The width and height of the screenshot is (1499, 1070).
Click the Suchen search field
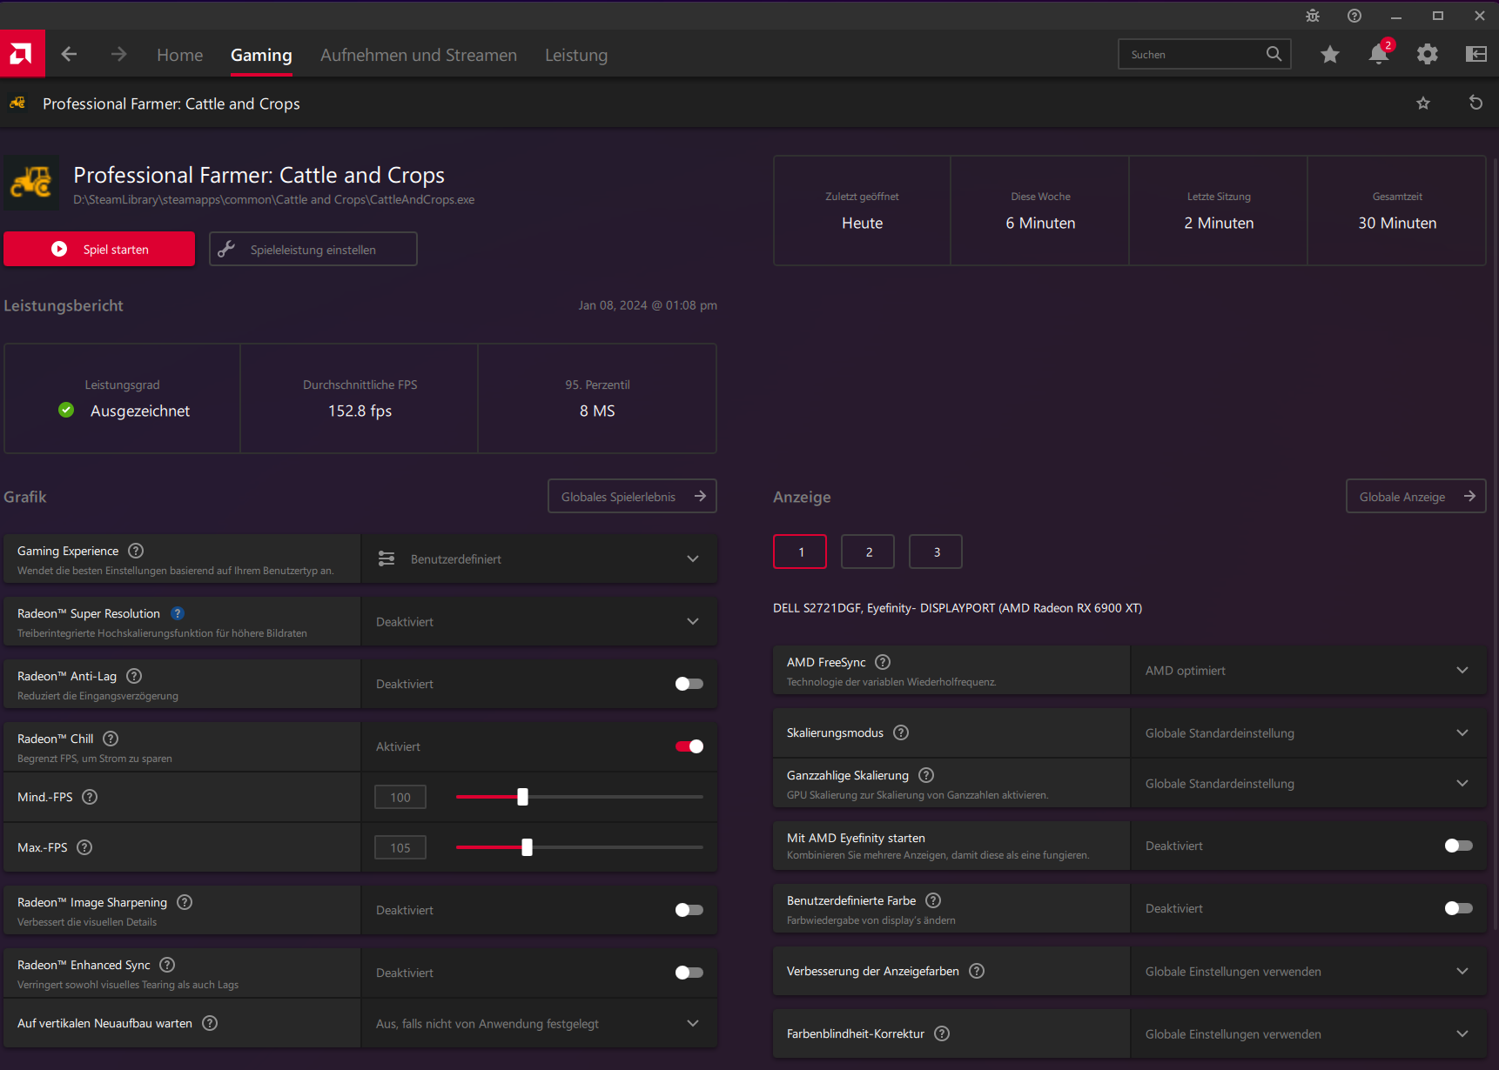(1204, 54)
